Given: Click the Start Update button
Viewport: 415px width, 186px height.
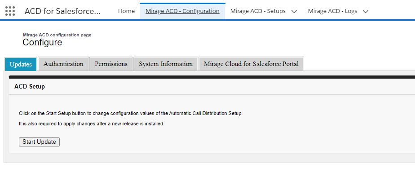Looking at the screenshot, I should coord(39,142).
